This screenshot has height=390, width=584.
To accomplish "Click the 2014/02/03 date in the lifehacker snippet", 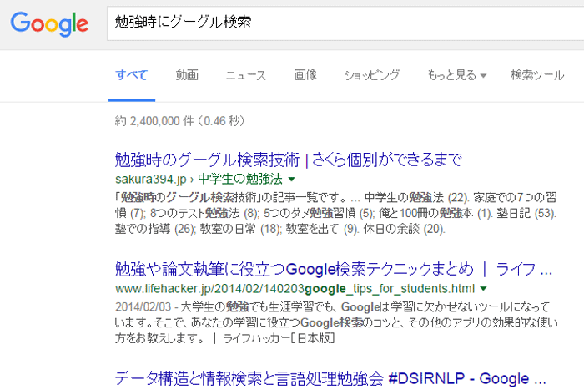I will (x=139, y=304).
